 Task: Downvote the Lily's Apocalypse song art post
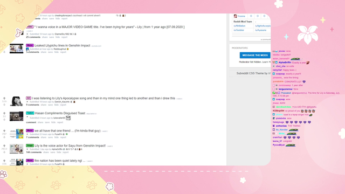[x=4, y=105]
